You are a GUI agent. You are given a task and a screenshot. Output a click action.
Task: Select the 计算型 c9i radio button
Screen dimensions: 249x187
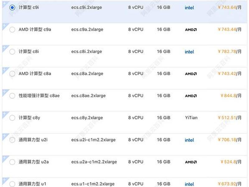pyautogui.click(x=12, y=7)
